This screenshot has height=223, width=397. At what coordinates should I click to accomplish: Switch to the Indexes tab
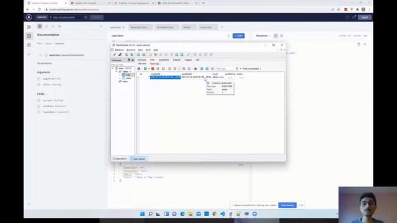pyautogui.click(x=176, y=60)
